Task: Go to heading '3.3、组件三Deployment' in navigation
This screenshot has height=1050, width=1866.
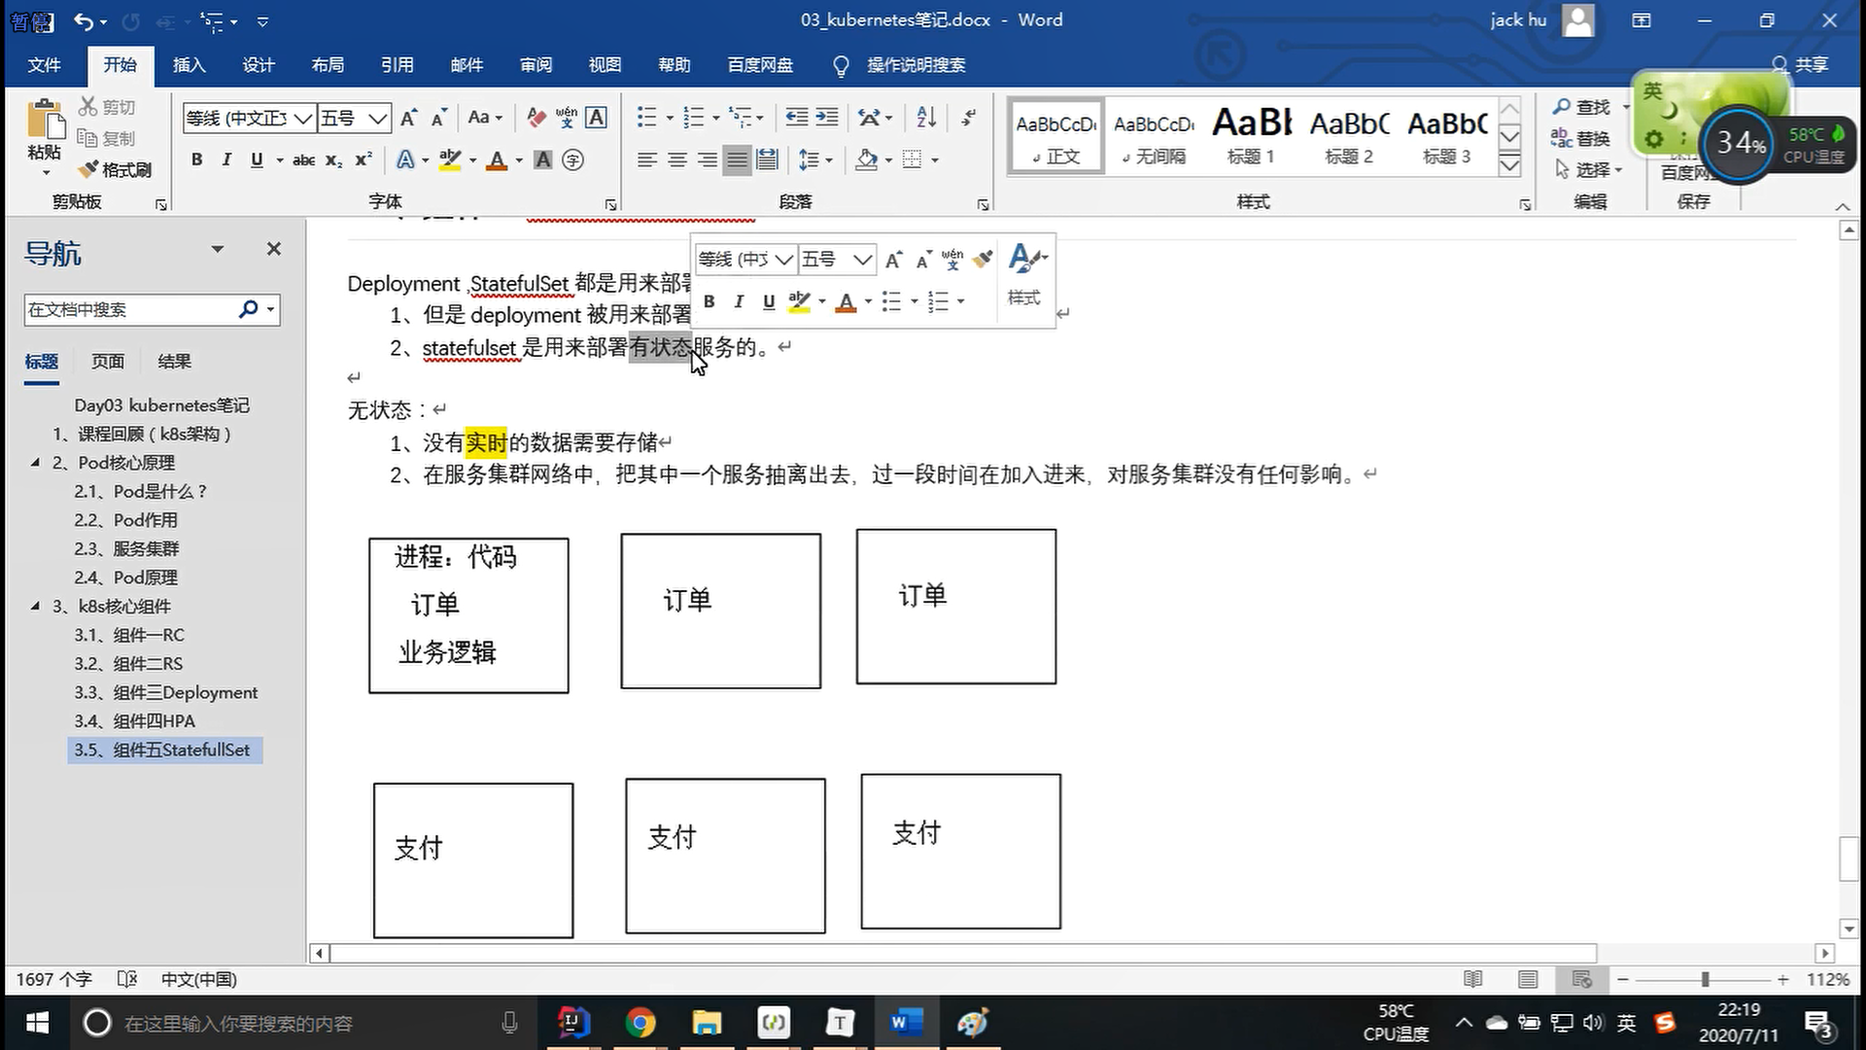Action: click(x=165, y=692)
